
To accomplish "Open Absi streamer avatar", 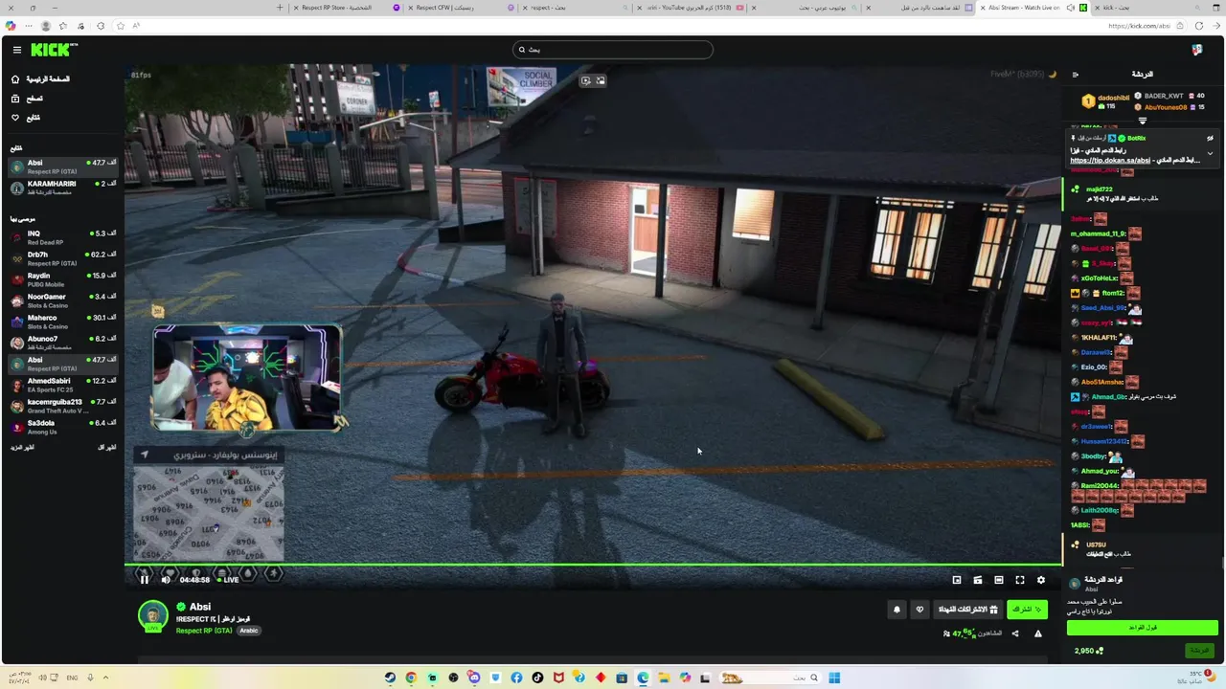I will tap(153, 615).
